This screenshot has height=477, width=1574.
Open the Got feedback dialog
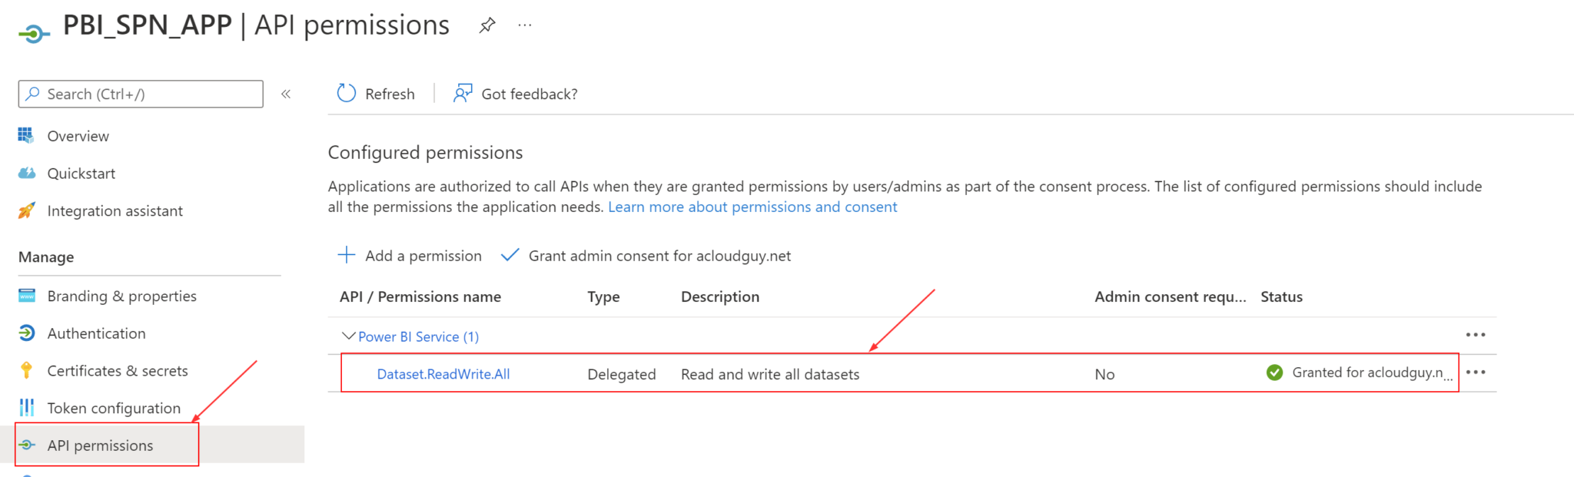[x=514, y=93]
